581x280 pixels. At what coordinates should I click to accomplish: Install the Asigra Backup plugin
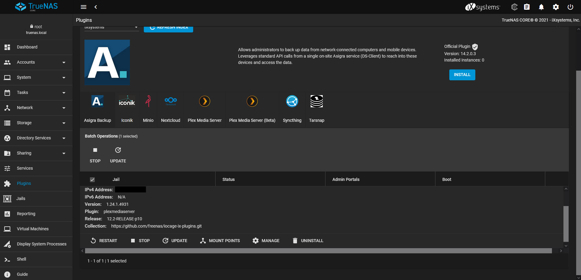click(x=462, y=75)
